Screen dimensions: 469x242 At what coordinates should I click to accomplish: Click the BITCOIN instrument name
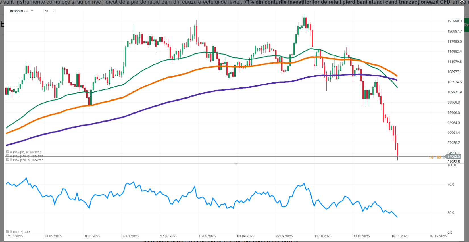(16, 11)
